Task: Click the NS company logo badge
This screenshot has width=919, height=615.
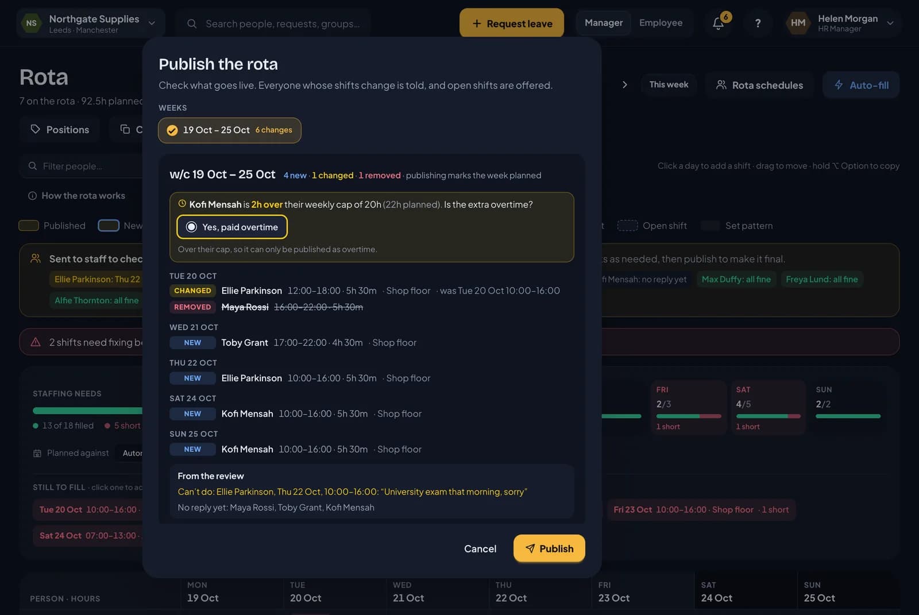Action: 31,23
